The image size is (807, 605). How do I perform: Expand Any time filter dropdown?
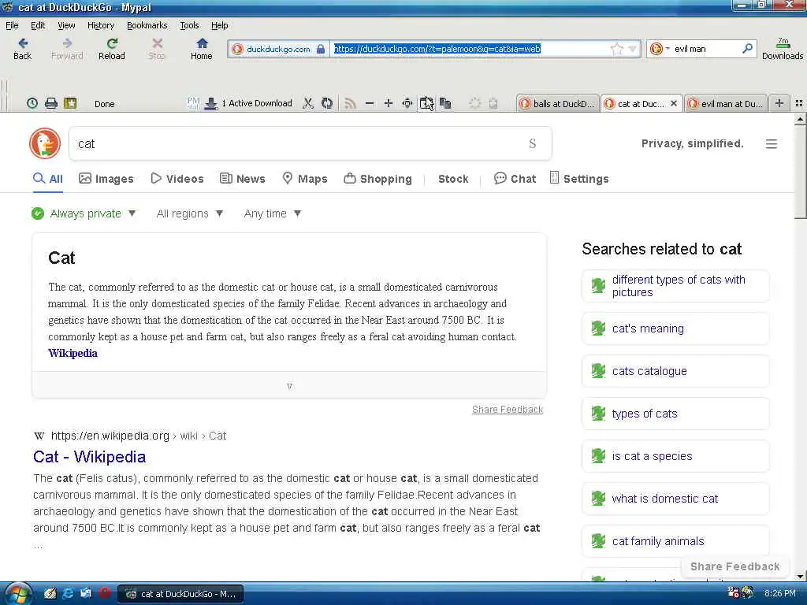tap(272, 213)
